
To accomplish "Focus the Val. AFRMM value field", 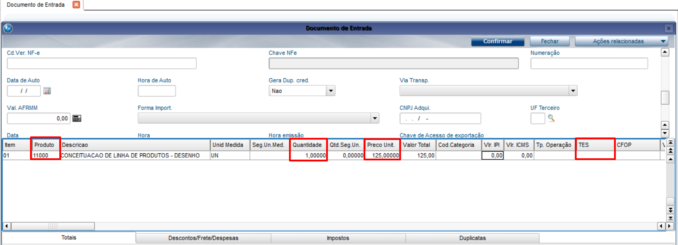I will coord(39,118).
